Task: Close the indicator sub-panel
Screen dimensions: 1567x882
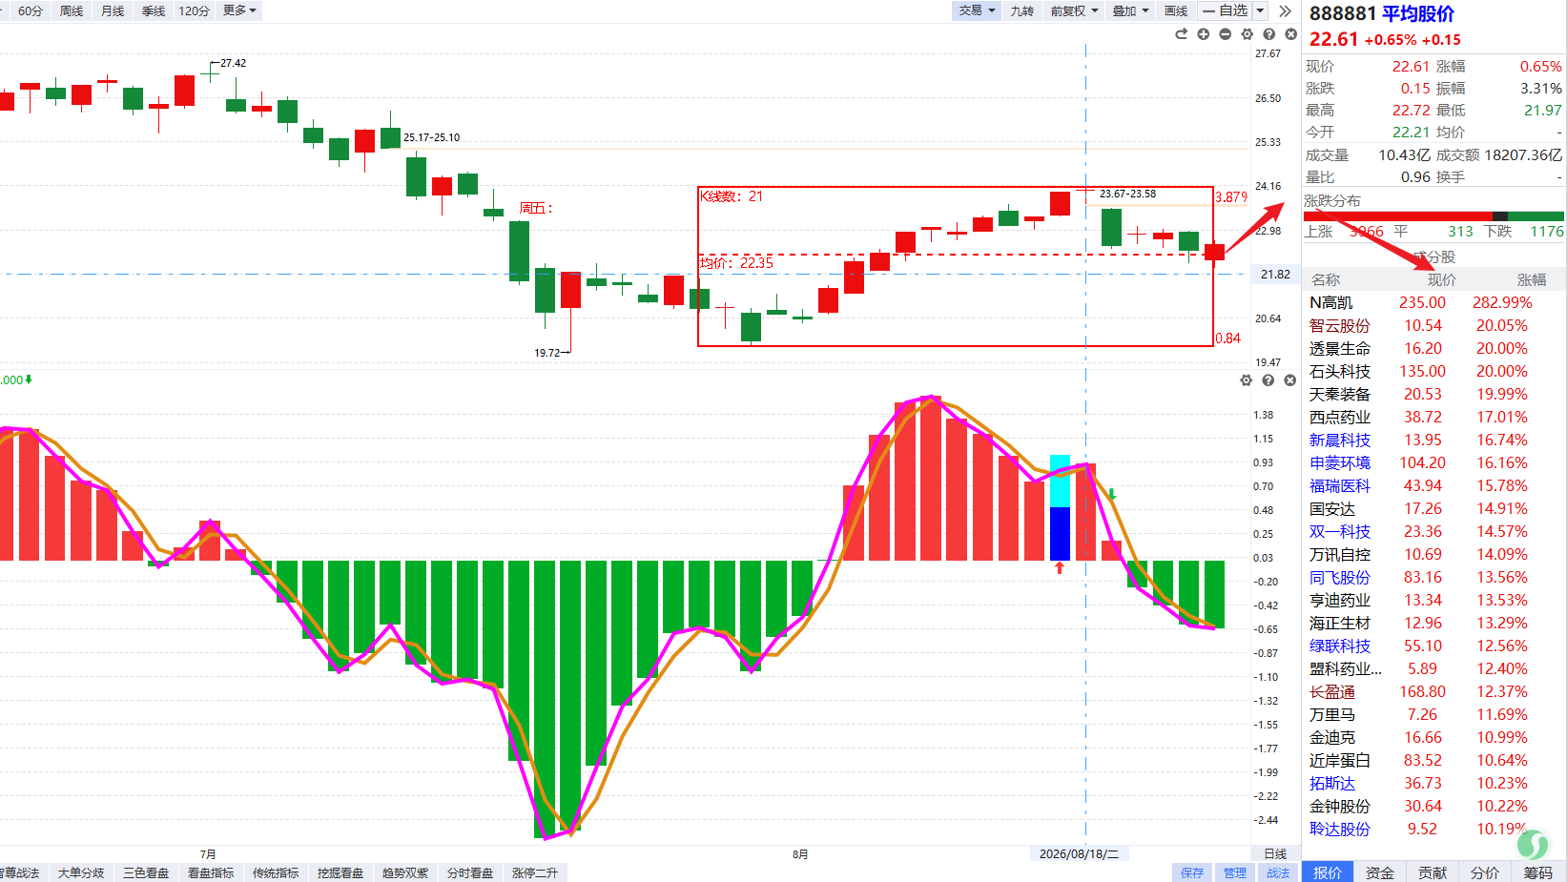Action: (1289, 380)
